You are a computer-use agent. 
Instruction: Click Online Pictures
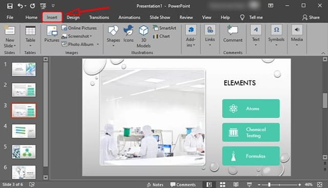coord(79,28)
